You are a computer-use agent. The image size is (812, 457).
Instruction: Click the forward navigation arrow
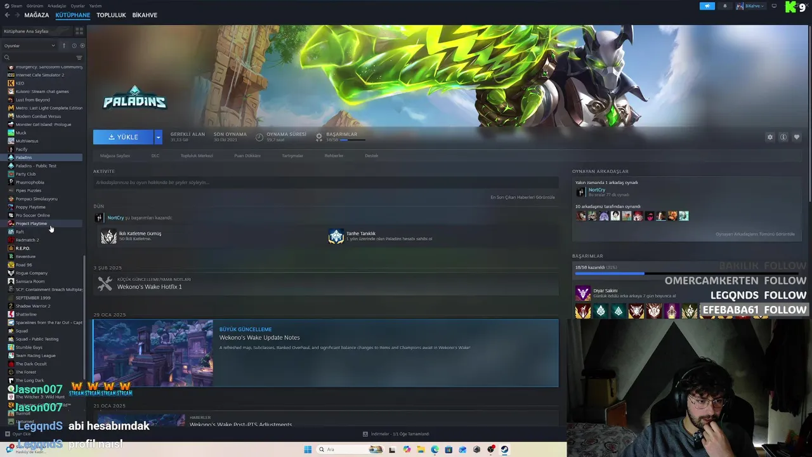pos(16,15)
